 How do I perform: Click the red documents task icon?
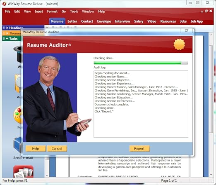23,171
